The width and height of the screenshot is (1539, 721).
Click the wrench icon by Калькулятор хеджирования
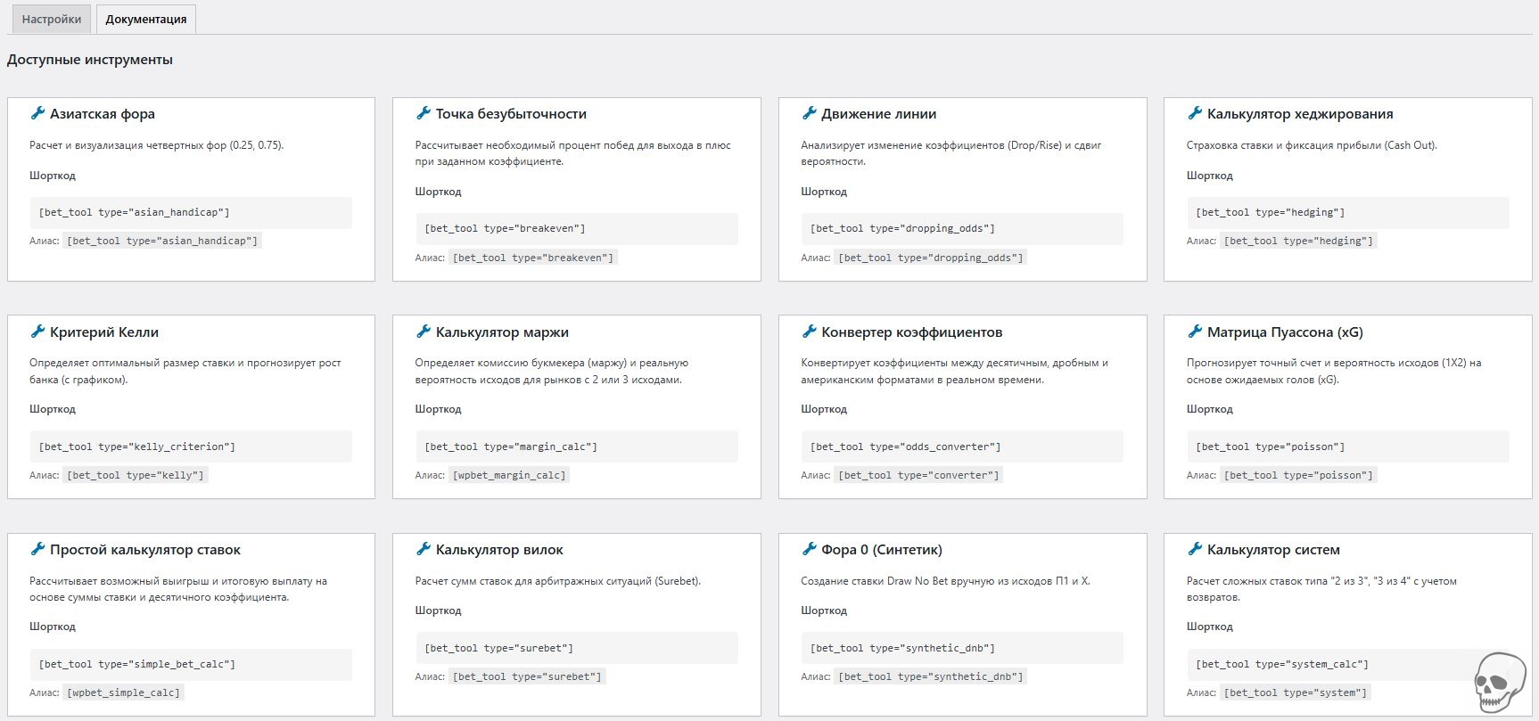pos(1195,113)
